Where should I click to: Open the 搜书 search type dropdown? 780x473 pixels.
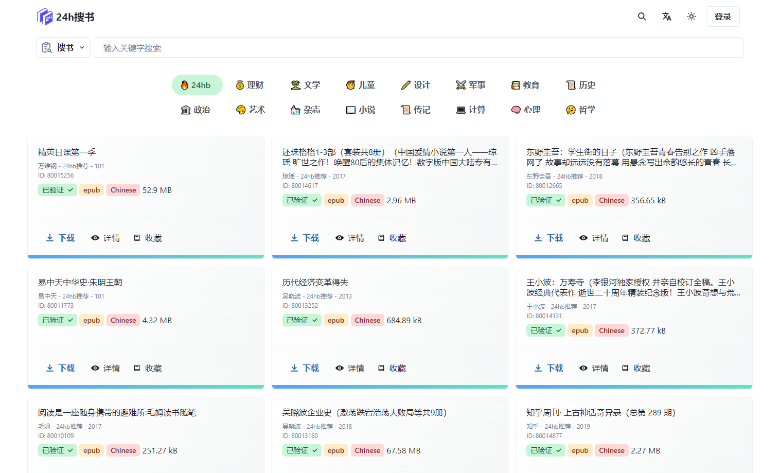click(63, 47)
